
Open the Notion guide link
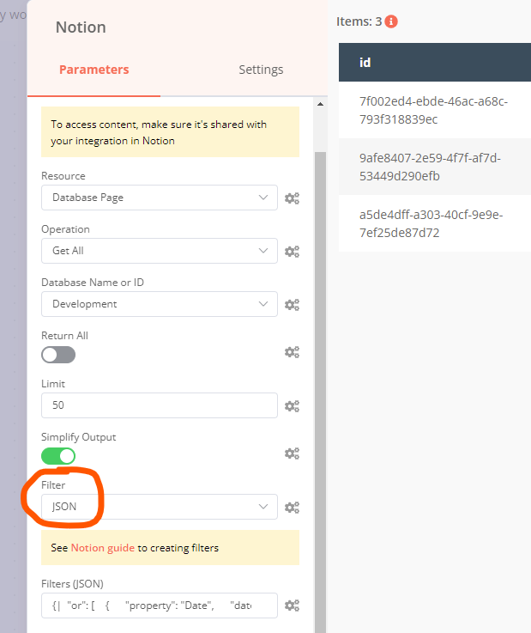(x=102, y=548)
